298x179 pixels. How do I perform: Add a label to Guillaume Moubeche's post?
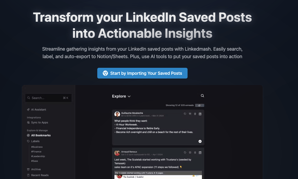pyautogui.click(x=185, y=114)
